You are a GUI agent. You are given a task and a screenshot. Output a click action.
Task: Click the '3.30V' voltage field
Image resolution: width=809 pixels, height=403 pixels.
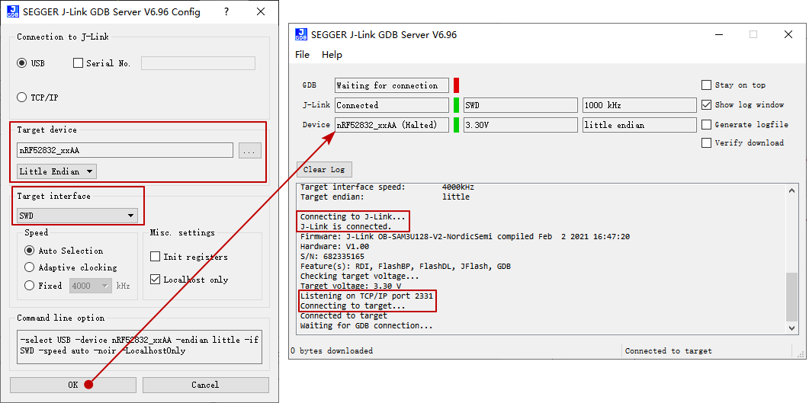pyautogui.click(x=521, y=125)
